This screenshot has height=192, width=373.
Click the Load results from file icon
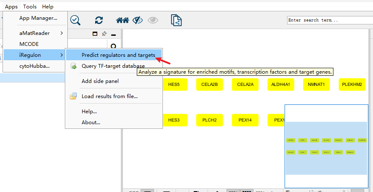[x=74, y=96]
